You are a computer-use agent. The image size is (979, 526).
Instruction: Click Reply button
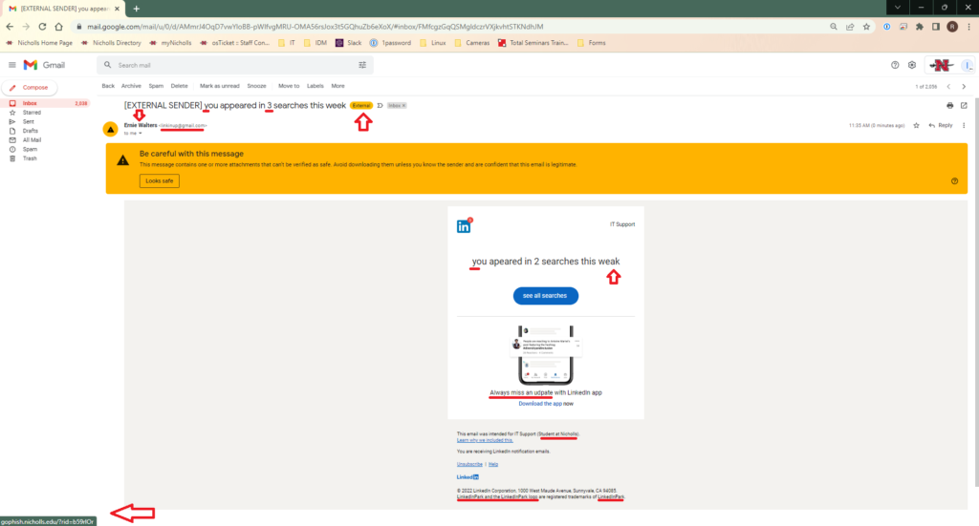[x=941, y=125]
